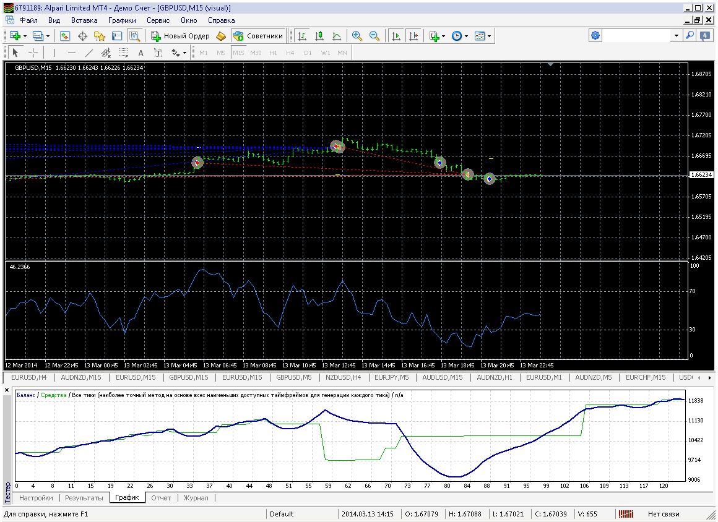The height and width of the screenshot is (522, 718).
Task: Open the Сервис menu
Action: (158, 20)
